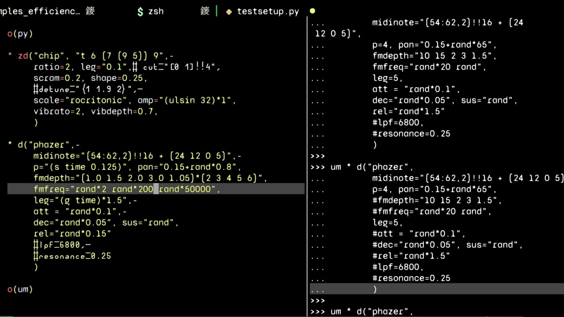Click the uncommented fmfreq="rand*20 rand" line
Viewport: 564px width, 317px height.
(429, 67)
